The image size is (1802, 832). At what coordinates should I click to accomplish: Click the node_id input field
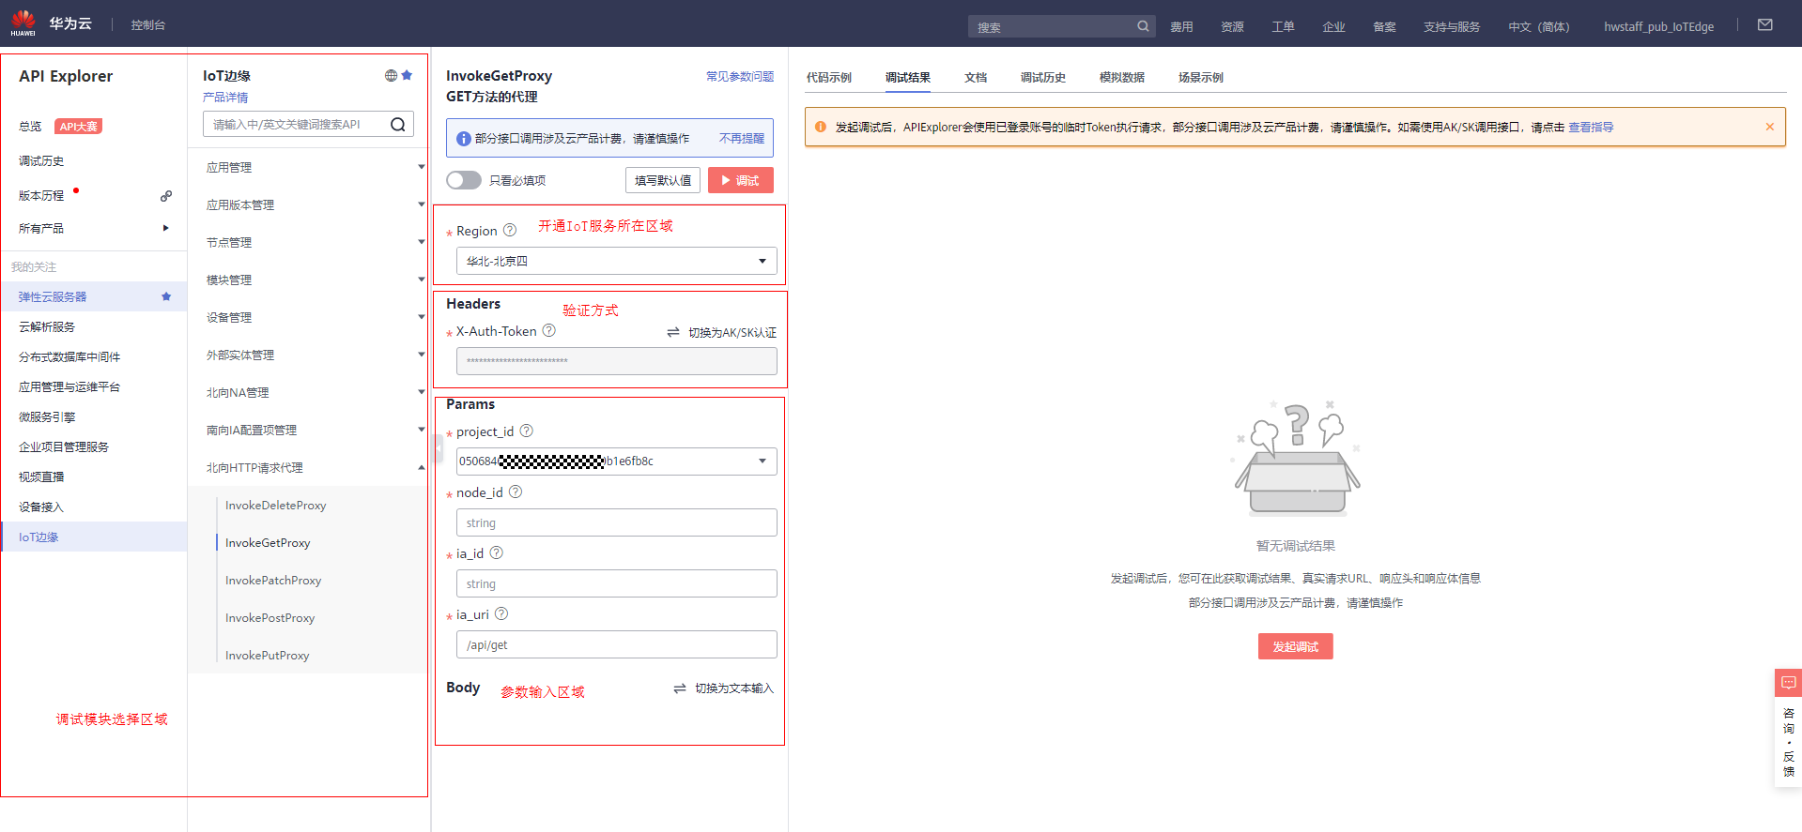[x=616, y=522]
